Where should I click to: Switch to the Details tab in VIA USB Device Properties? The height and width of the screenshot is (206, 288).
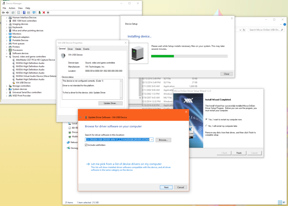pos(78,49)
